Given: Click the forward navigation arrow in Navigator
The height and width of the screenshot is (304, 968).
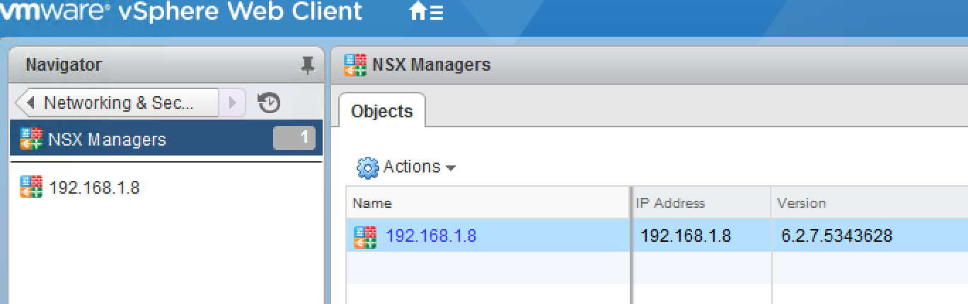Looking at the screenshot, I should [232, 103].
